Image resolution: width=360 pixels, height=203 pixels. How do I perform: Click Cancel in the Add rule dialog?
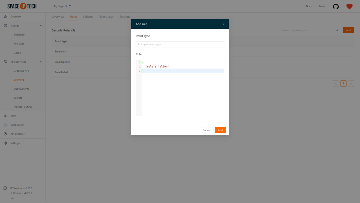pos(206,130)
